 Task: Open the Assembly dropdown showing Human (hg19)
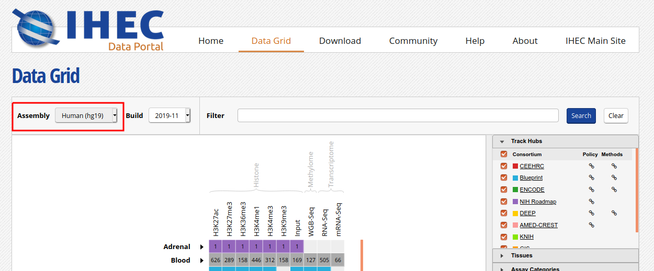(x=86, y=115)
